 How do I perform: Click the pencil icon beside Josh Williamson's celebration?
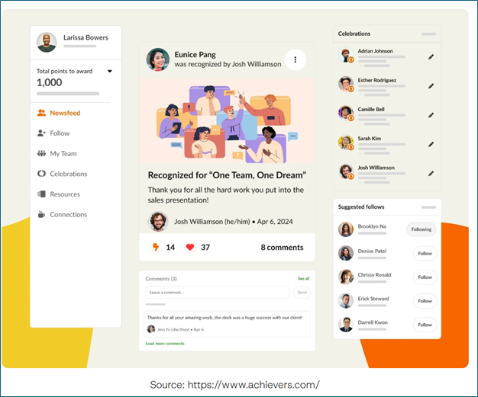431,173
